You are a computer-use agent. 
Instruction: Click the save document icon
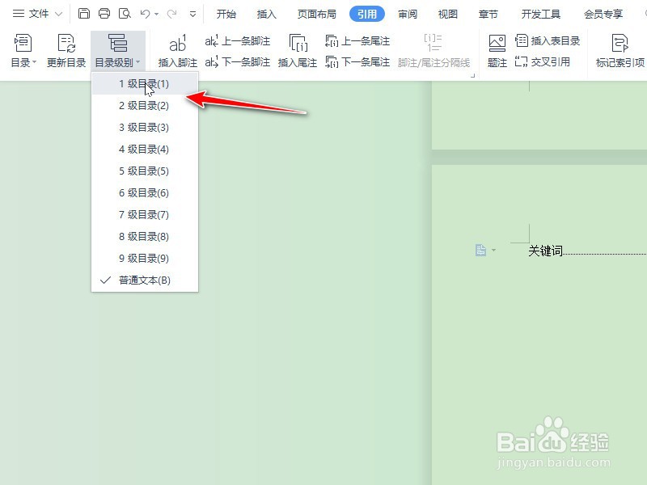[84, 14]
